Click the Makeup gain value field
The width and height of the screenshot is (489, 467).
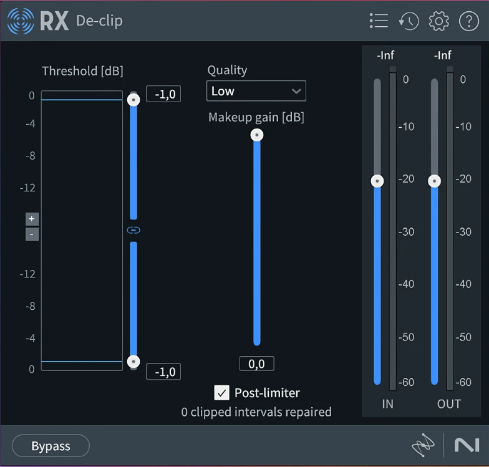256,364
